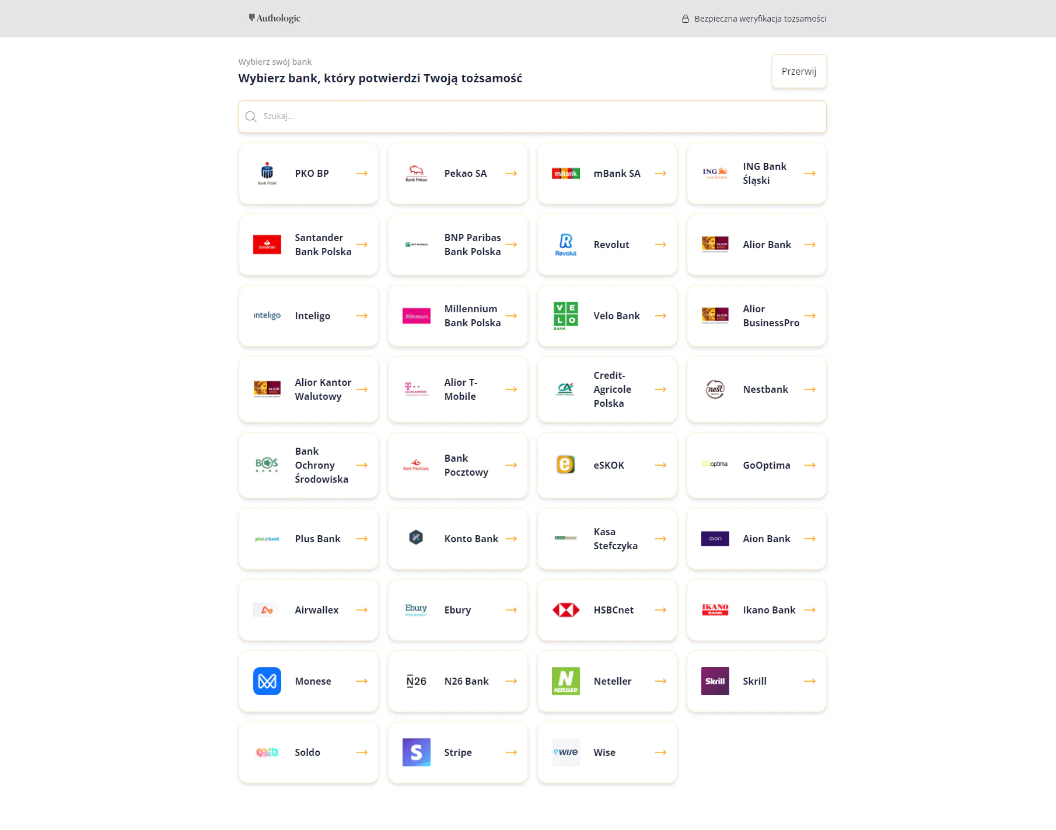Click the Neteller green logo

coord(566,681)
